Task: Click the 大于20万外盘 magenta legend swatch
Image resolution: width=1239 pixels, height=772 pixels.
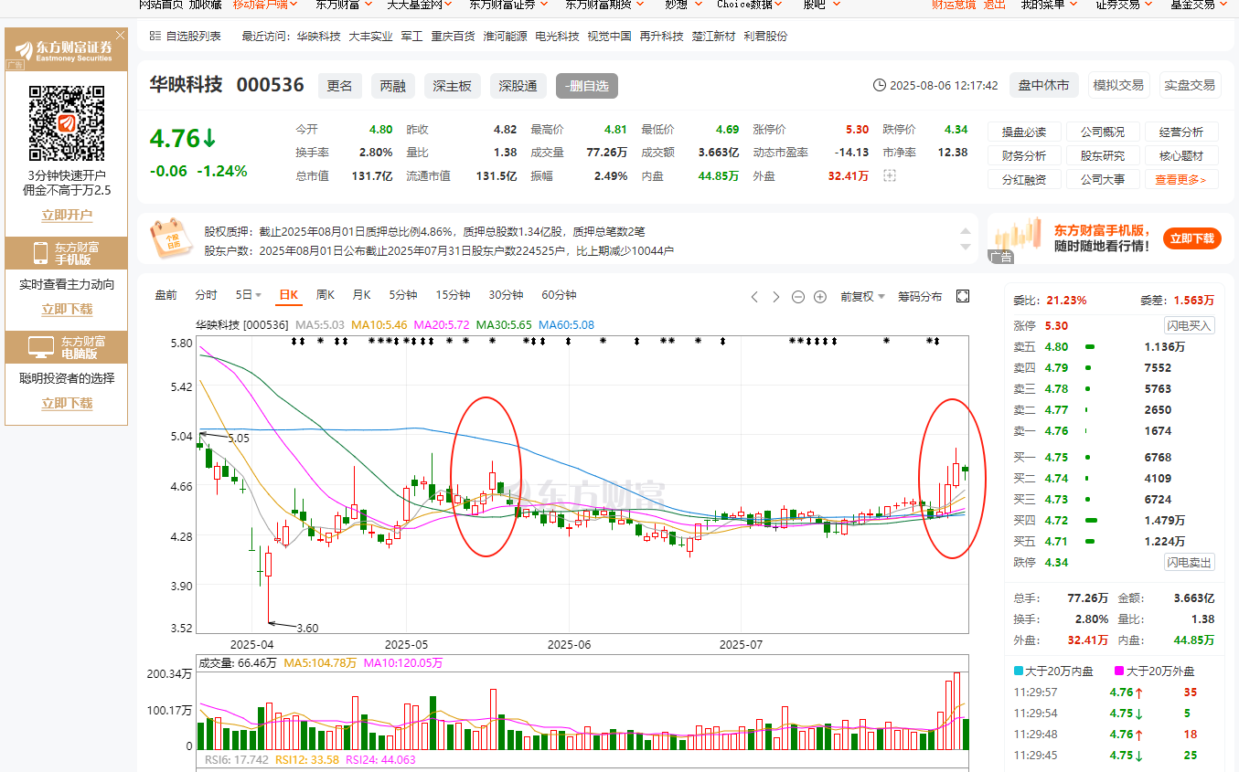Action: [x=1119, y=671]
